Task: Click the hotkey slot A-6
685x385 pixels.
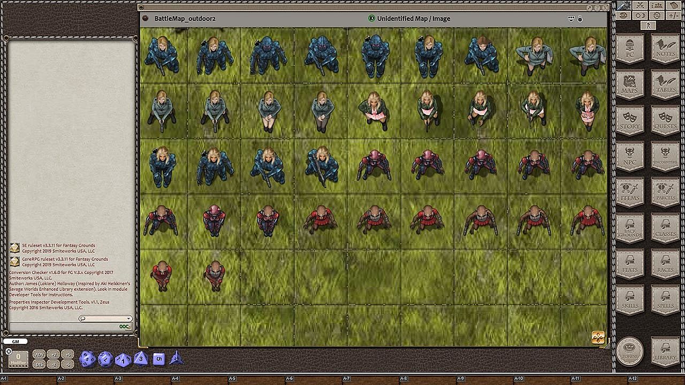Action: (314, 379)
